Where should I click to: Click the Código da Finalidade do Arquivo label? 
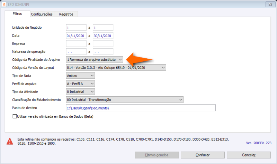point(36,60)
